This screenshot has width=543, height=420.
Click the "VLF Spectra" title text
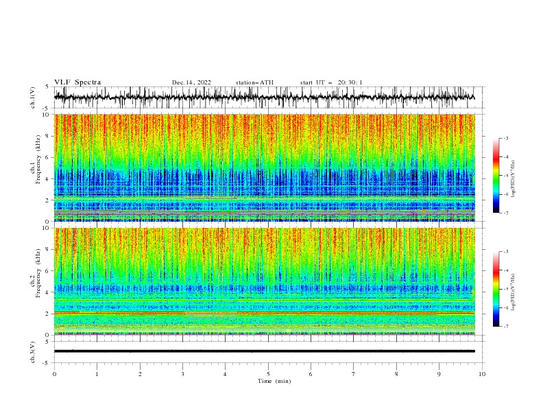click(x=77, y=82)
